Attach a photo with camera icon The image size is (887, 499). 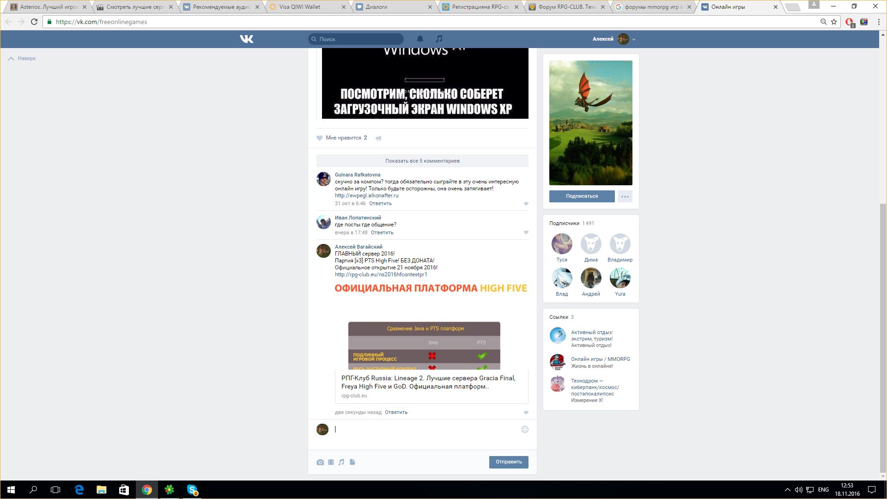320,462
